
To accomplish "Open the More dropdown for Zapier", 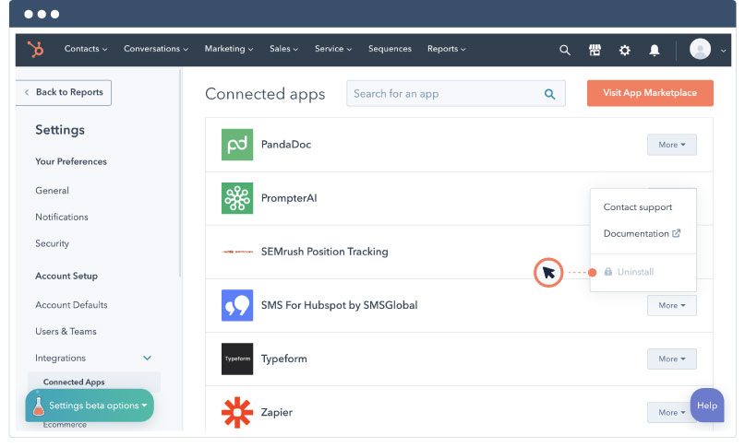I will pos(669,412).
